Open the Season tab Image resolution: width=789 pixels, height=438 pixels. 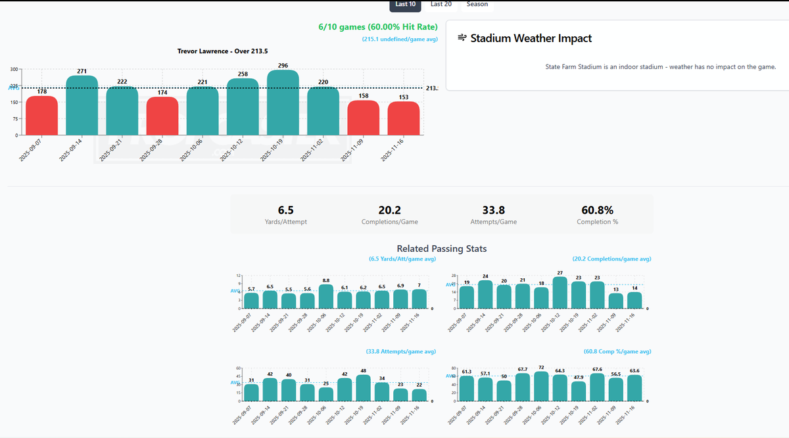(x=477, y=5)
